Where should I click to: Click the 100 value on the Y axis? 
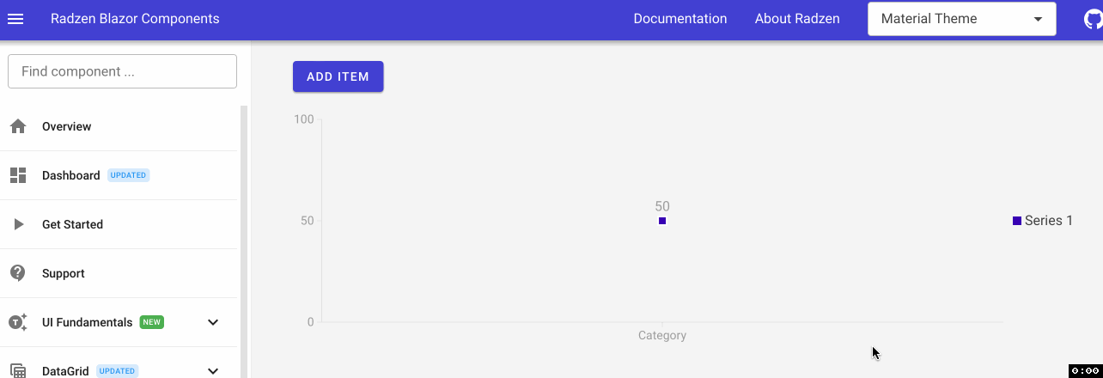tap(303, 119)
